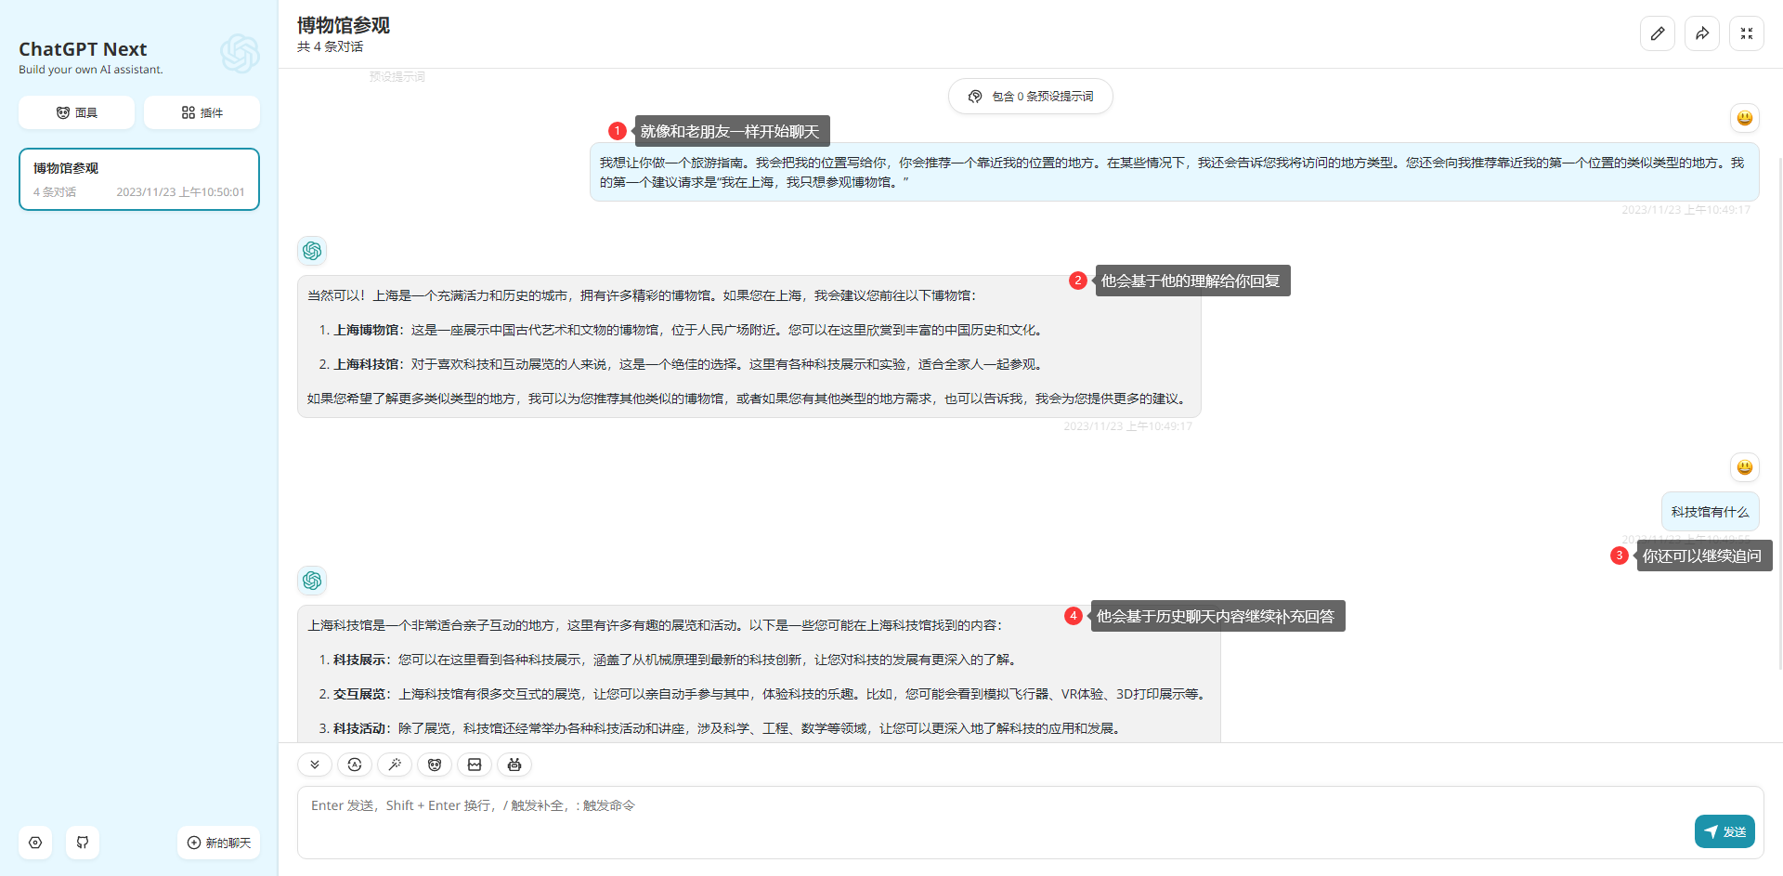This screenshot has height=876, width=1783.
Task: Open model selector with the robot icon
Action: click(514, 765)
